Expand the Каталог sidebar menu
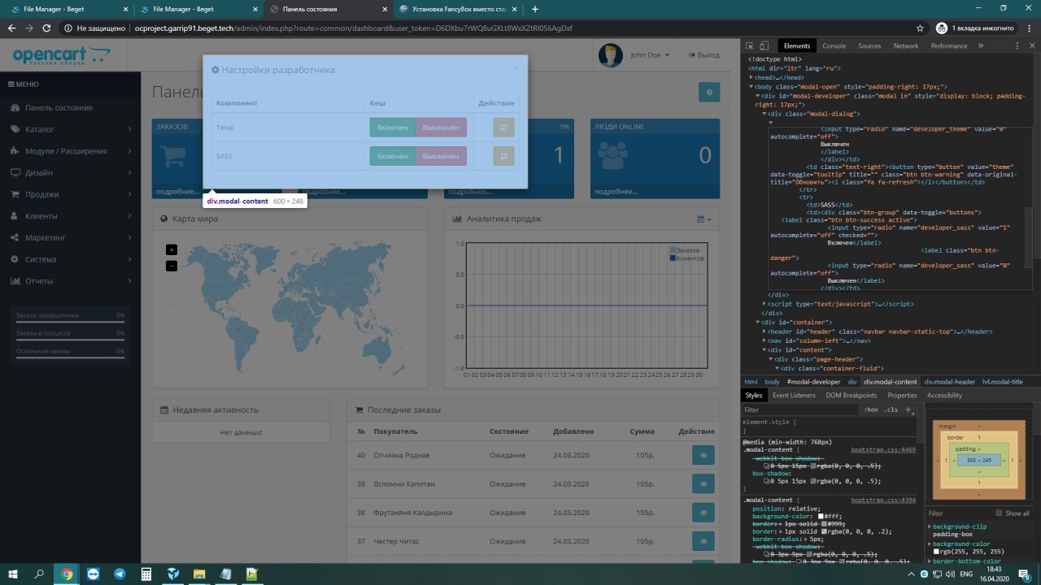Screen dimensions: 1041x585 coord(70,129)
